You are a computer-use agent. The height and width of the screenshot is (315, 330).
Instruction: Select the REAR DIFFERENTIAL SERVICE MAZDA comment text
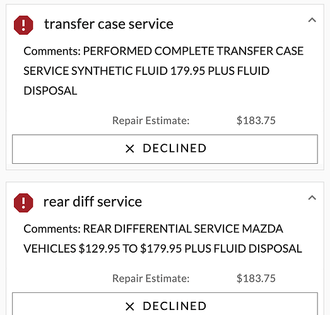click(183, 229)
